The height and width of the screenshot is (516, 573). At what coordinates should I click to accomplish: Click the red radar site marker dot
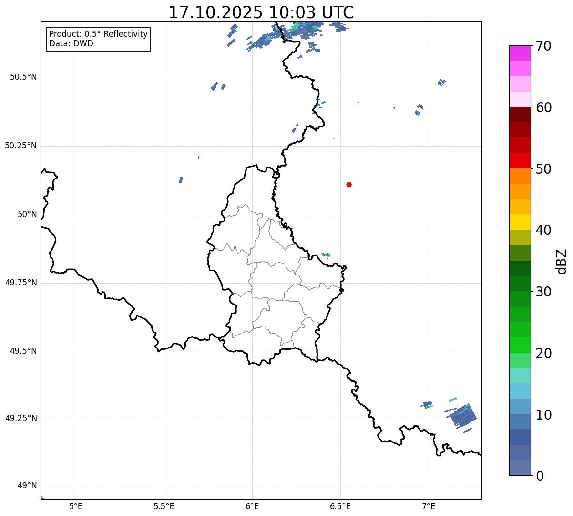(349, 185)
